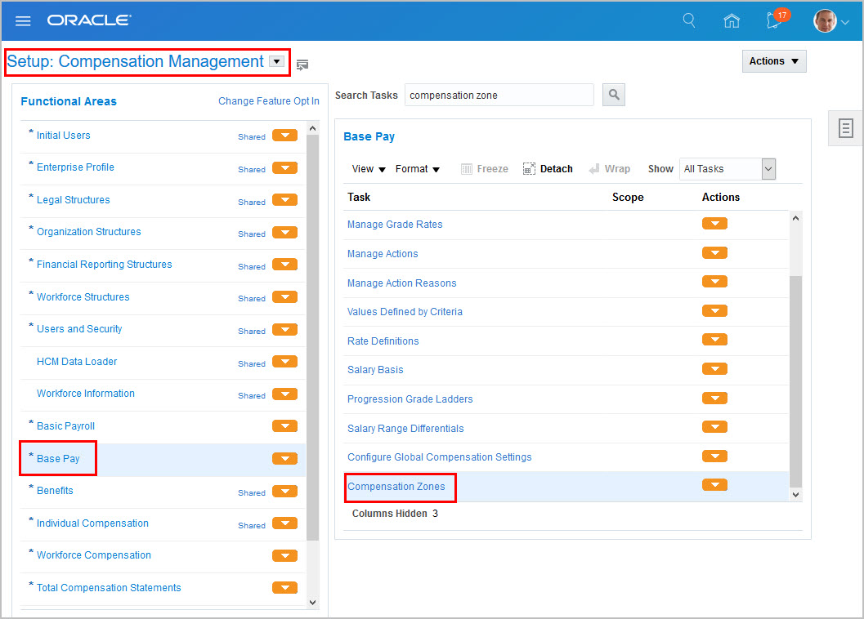The height and width of the screenshot is (619, 864).
Task: Click the task table scroll up arrow
Action: click(795, 219)
